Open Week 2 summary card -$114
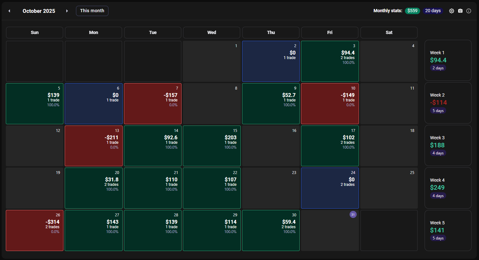Screen dimensions: 479x260 coord(448,103)
